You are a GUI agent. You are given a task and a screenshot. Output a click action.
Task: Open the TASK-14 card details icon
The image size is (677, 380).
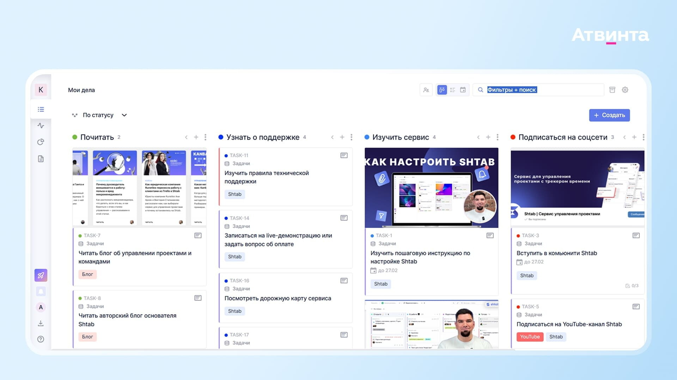[x=344, y=218]
